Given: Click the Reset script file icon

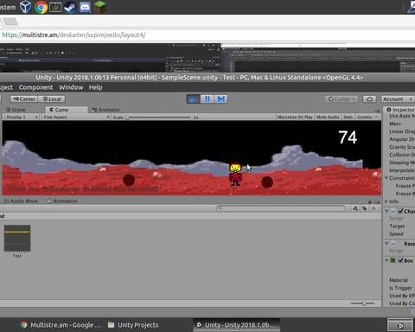Looking at the screenshot, I should [x=393, y=244].
